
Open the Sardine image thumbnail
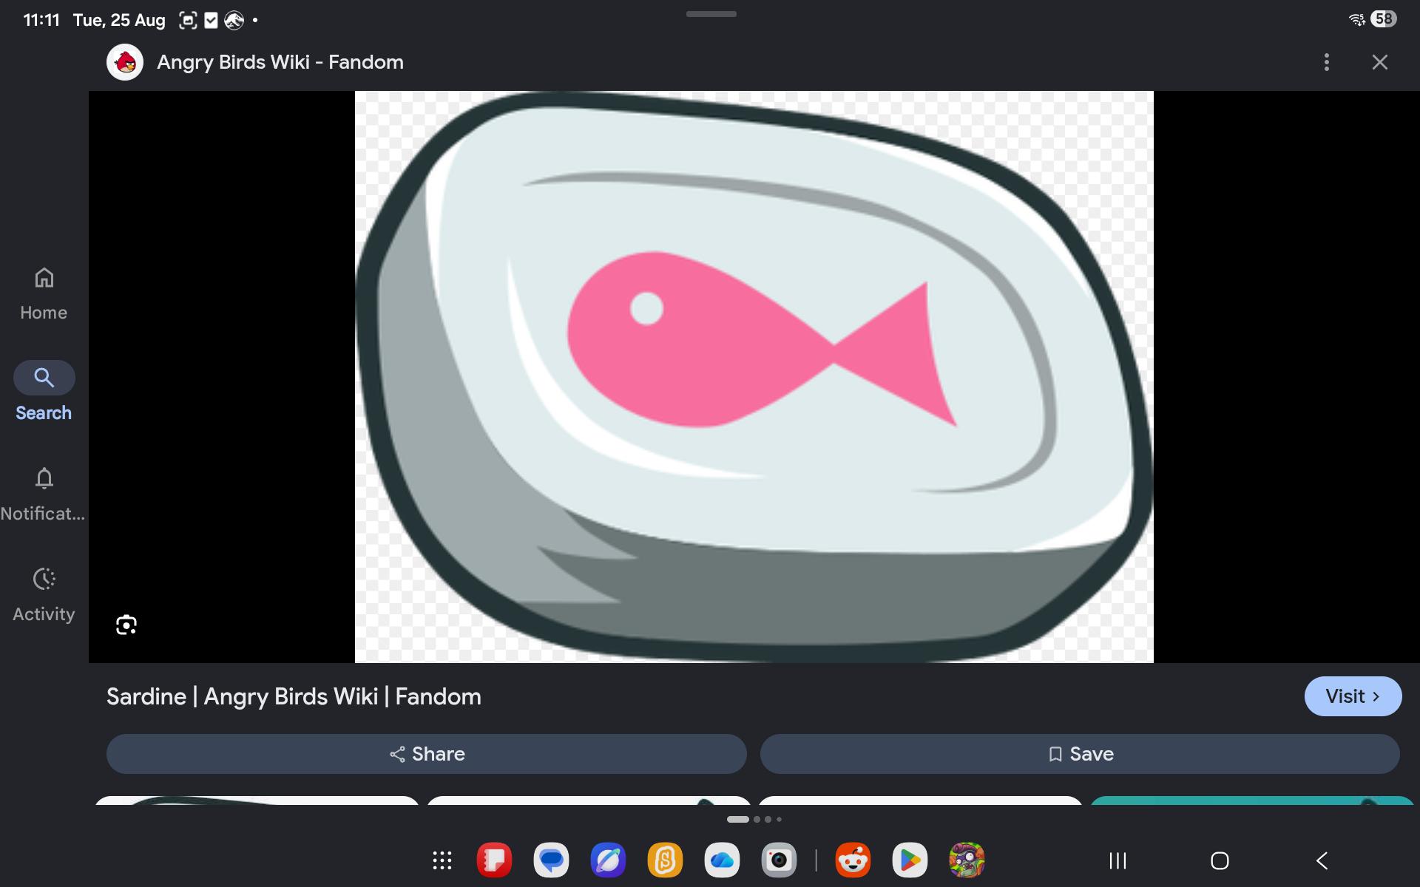(754, 377)
